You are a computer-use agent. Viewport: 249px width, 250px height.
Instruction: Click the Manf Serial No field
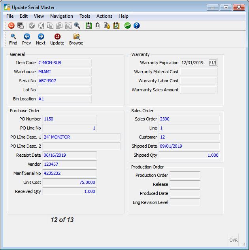point(70,173)
